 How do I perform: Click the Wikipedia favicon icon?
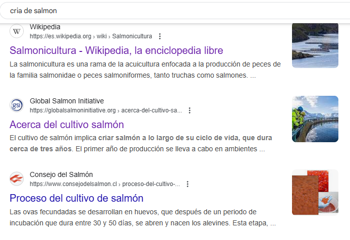[x=17, y=31]
